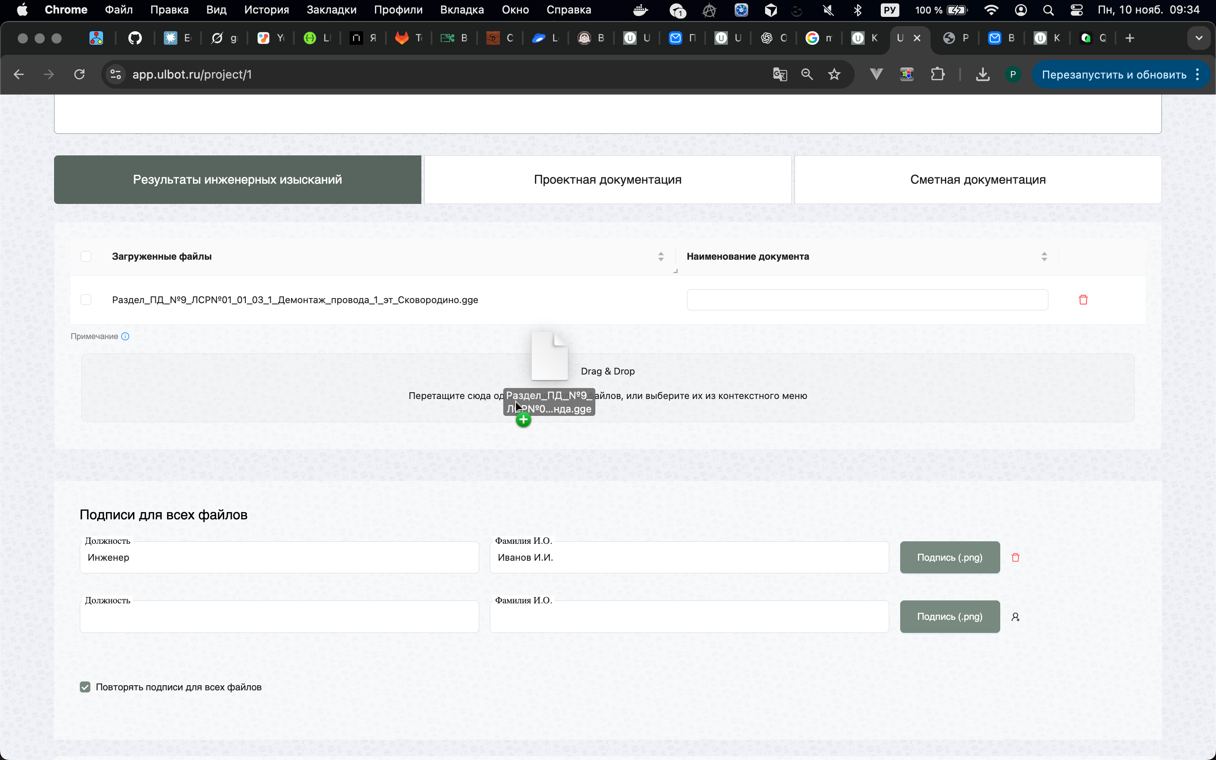The height and width of the screenshot is (760, 1216).
Task: Delete the uploaded .gge file row
Action: [x=1083, y=300]
